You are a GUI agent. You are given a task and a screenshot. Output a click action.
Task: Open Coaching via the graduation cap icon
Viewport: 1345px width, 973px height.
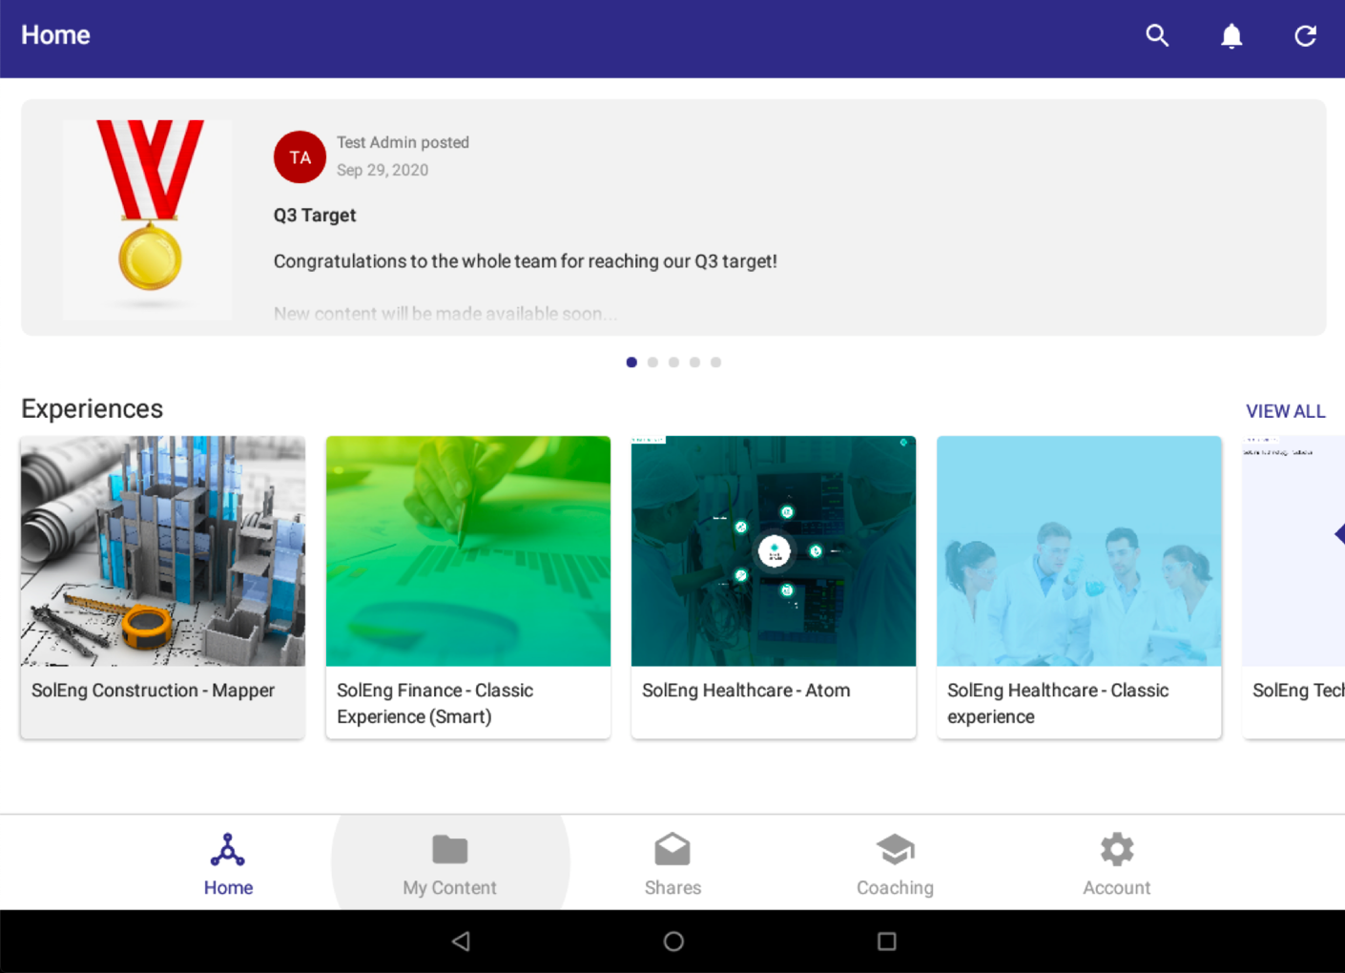click(895, 860)
